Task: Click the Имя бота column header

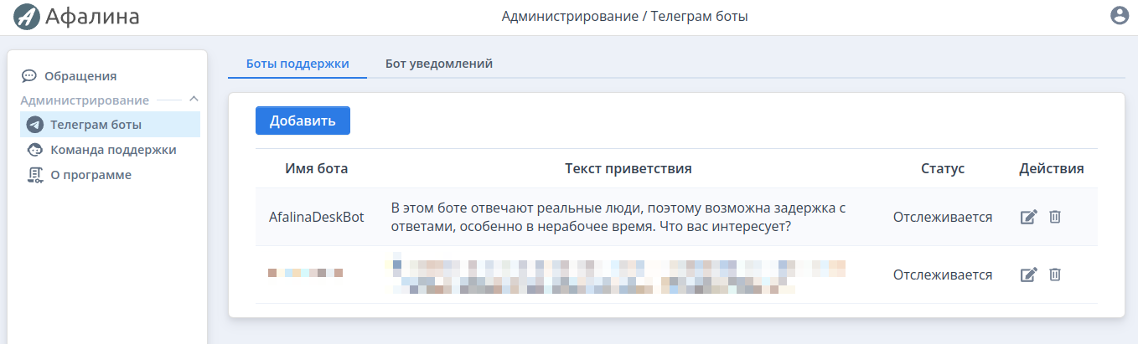Action: [x=317, y=168]
